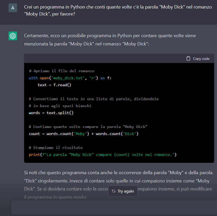
Task: Click the refresh arrows icon beside Try again
Action: pos(114,191)
